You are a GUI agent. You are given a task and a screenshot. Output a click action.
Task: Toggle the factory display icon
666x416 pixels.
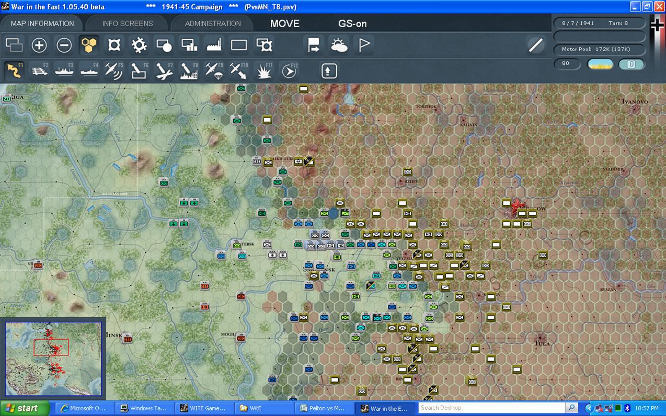pos(214,45)
